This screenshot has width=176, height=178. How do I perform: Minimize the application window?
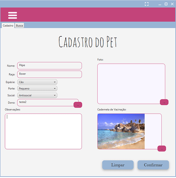pos(160,4)
